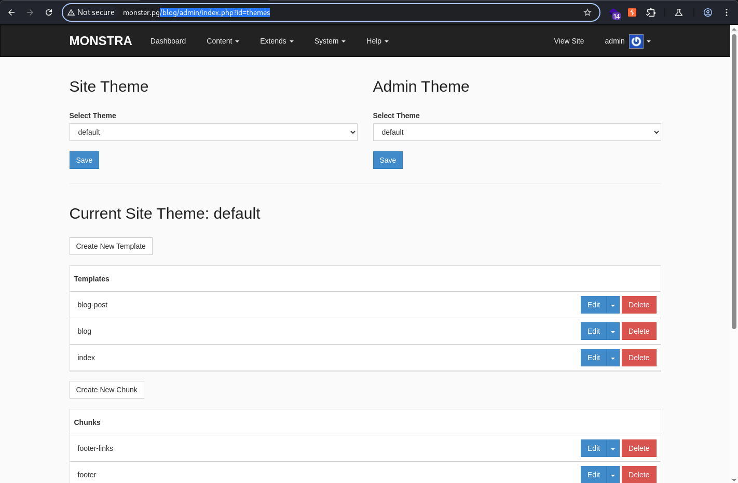This screenshot has height=483, width=738.
Task: Click admin power avatar icon
Action: pos(636,41)
